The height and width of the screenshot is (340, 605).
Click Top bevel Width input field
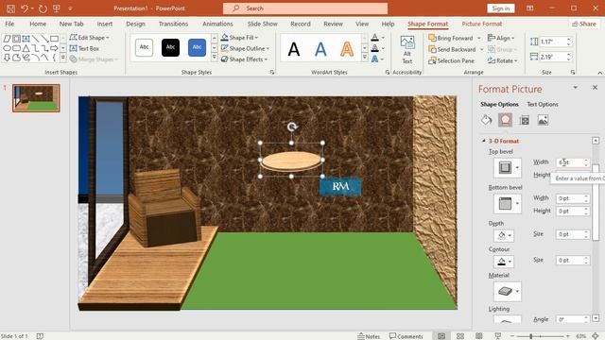573,162
